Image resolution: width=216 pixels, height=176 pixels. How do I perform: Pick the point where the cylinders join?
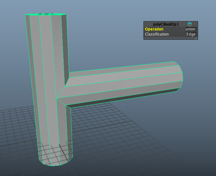click(56, 98)
